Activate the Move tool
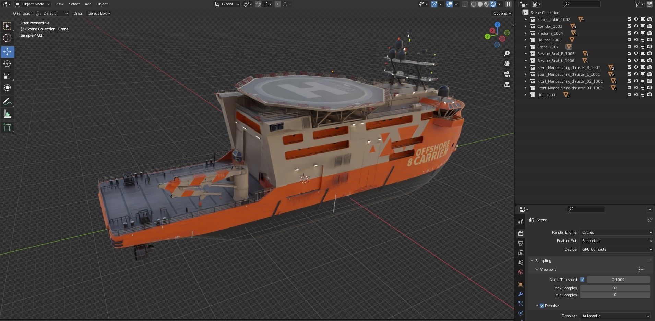This screenshot has height=321, width=655. click(7, 52)
